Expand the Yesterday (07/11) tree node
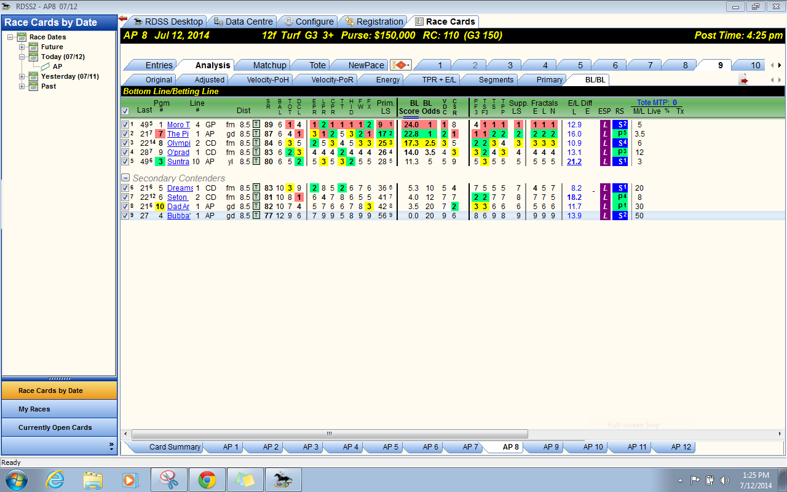This screenshot has width=787, height=492. (x=22, y=76)
